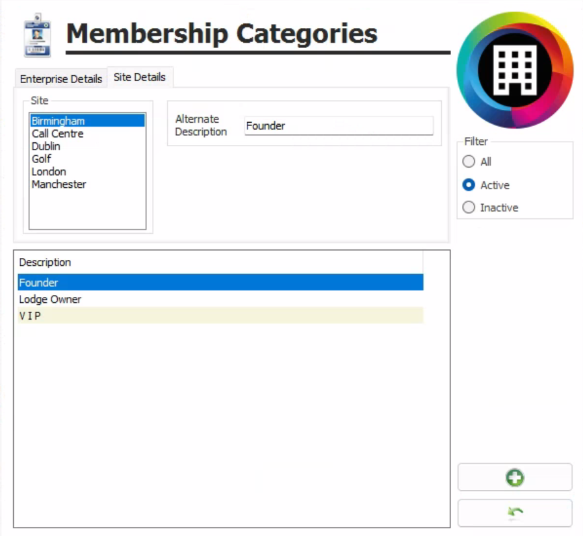
Task: Select Birmingham in the Site list
Action: pyautogui.click(x=87, y=121)
